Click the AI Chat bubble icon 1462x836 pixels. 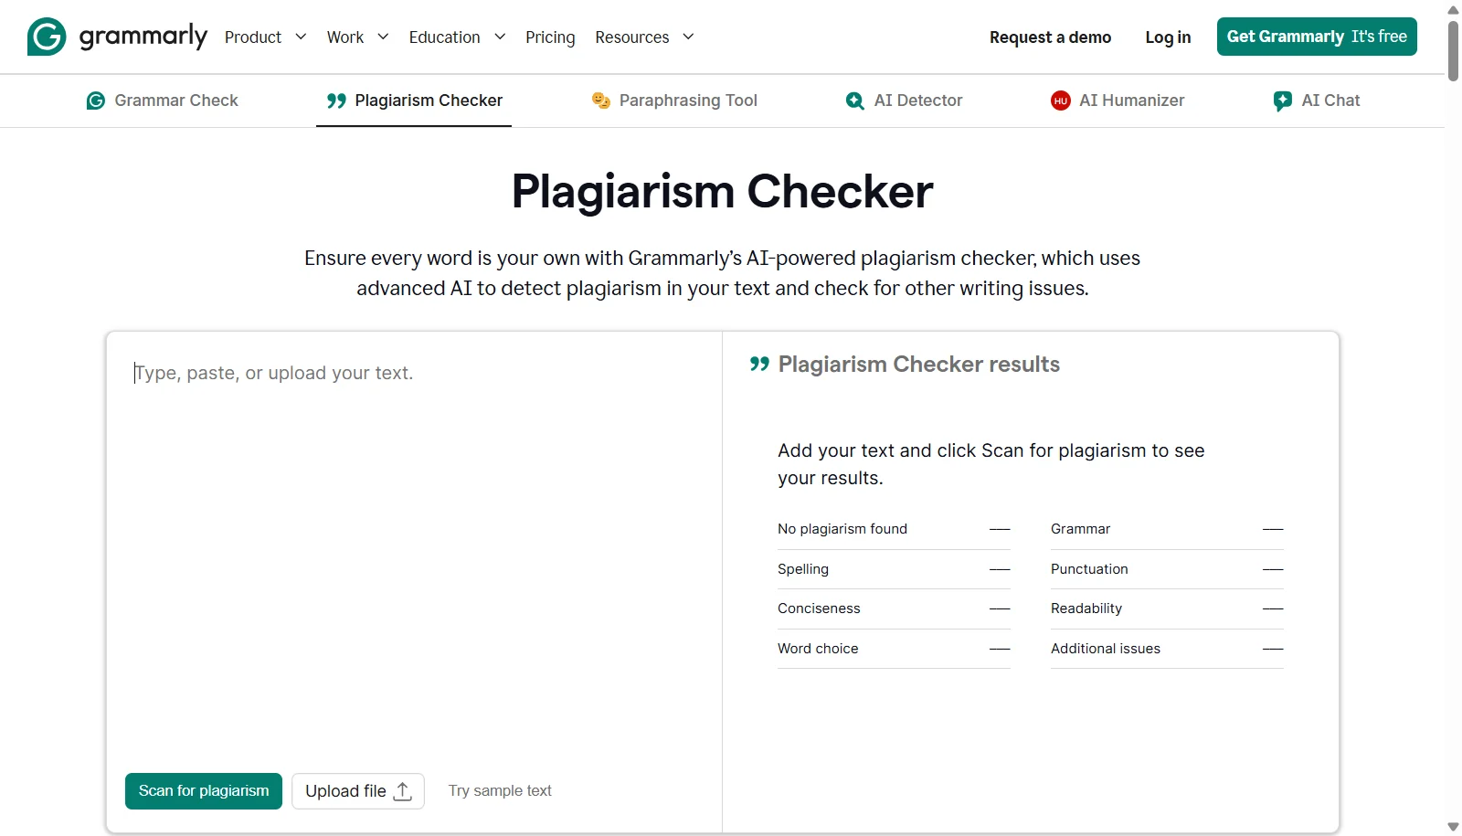(x=1283, y=101)
